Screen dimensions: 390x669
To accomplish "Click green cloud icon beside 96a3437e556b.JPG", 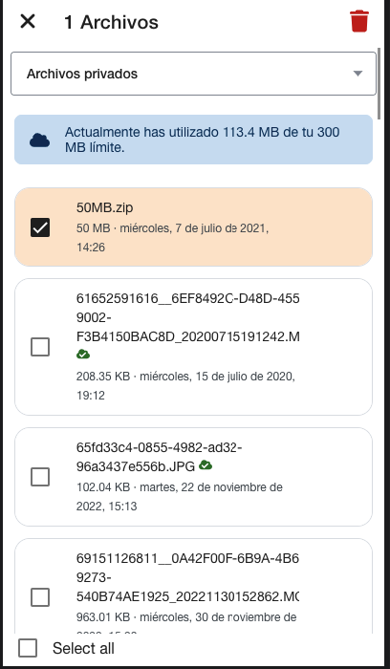I will [206, 465].
